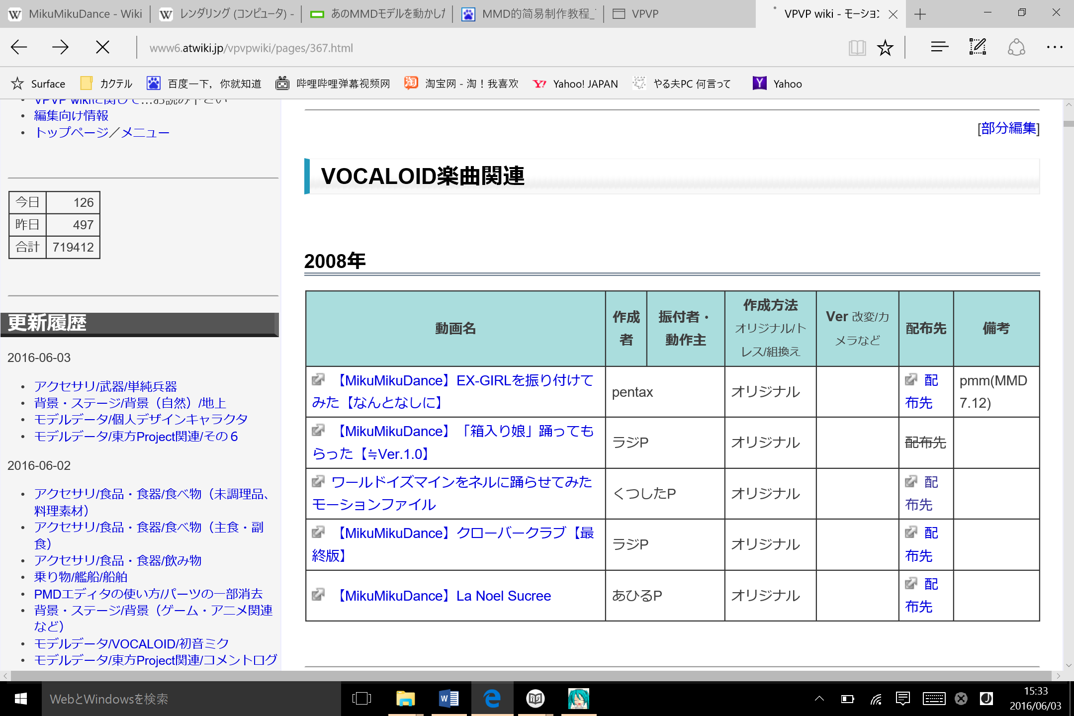Open Word from the taskbar
1074x716 pixels.
point(448,699)
